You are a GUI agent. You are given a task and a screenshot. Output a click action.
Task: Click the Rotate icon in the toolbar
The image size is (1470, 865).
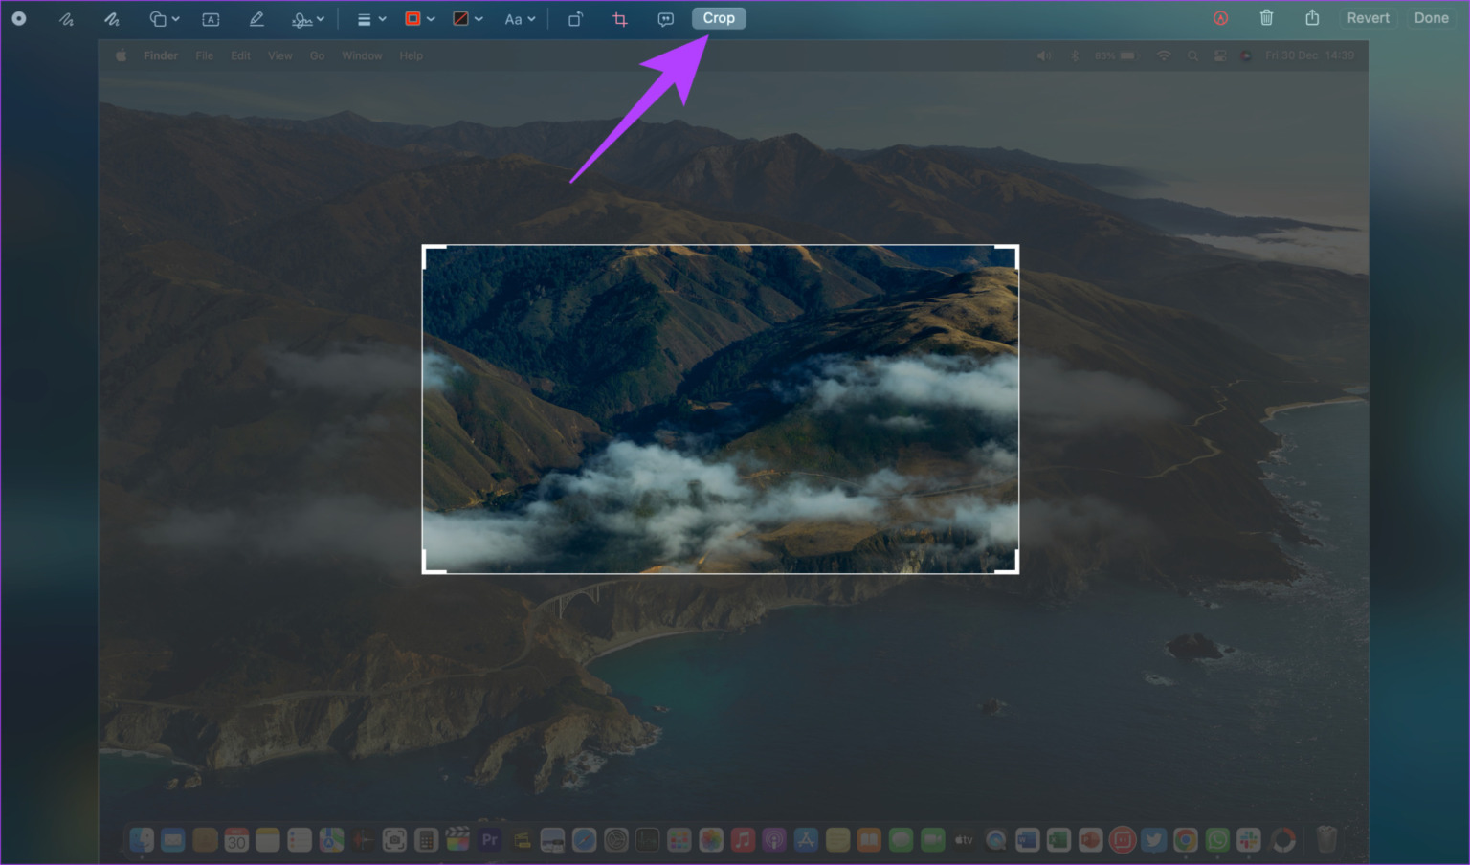click(x=575, y=17)
